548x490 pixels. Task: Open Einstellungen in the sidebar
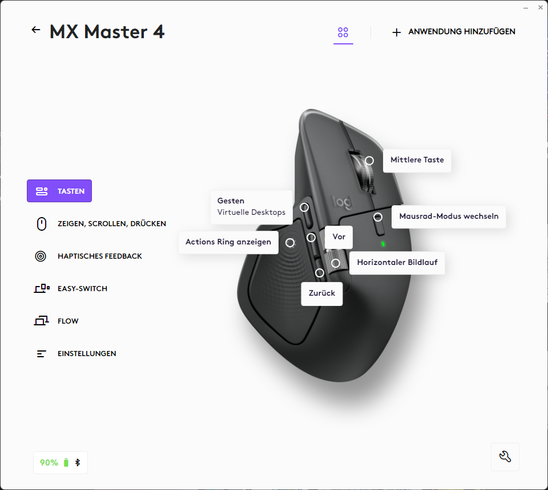click(86, 354)
